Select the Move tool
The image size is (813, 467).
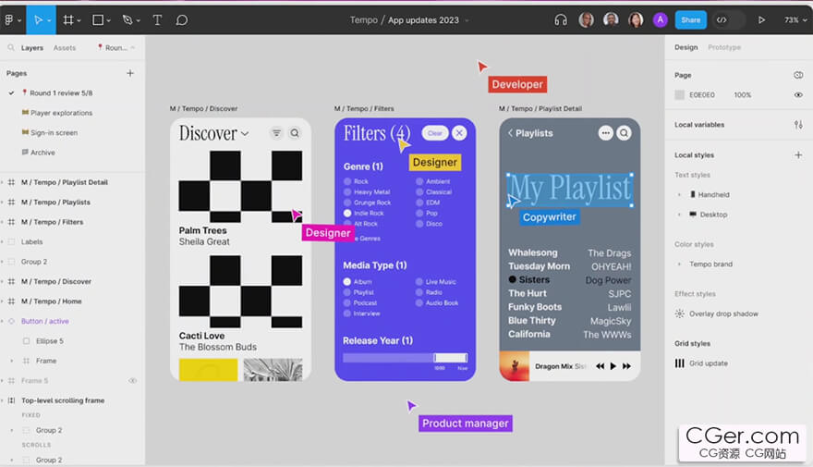pyautogui.click(x=38, y=19)
